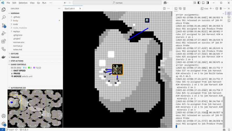This screenshot has height=131, width=232.
Task: Open the editor More Actions ellipsis
Action: pyautogui.click(x=168, y=9)
